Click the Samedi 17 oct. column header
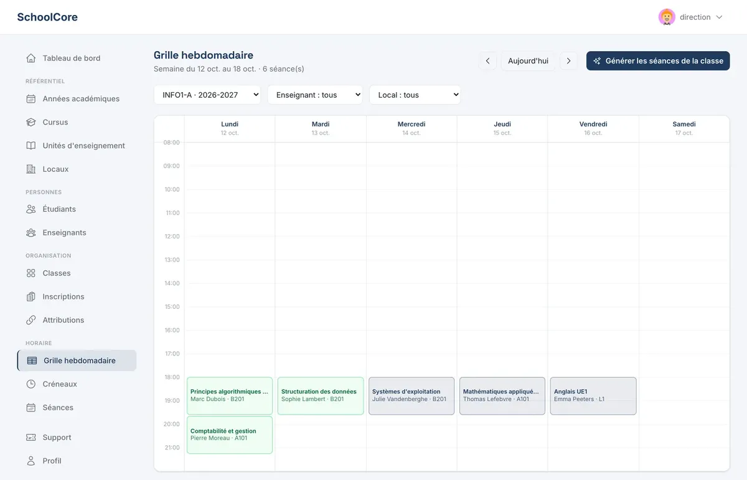This screenshot has height=480, width=747. (x=684, y=128)
